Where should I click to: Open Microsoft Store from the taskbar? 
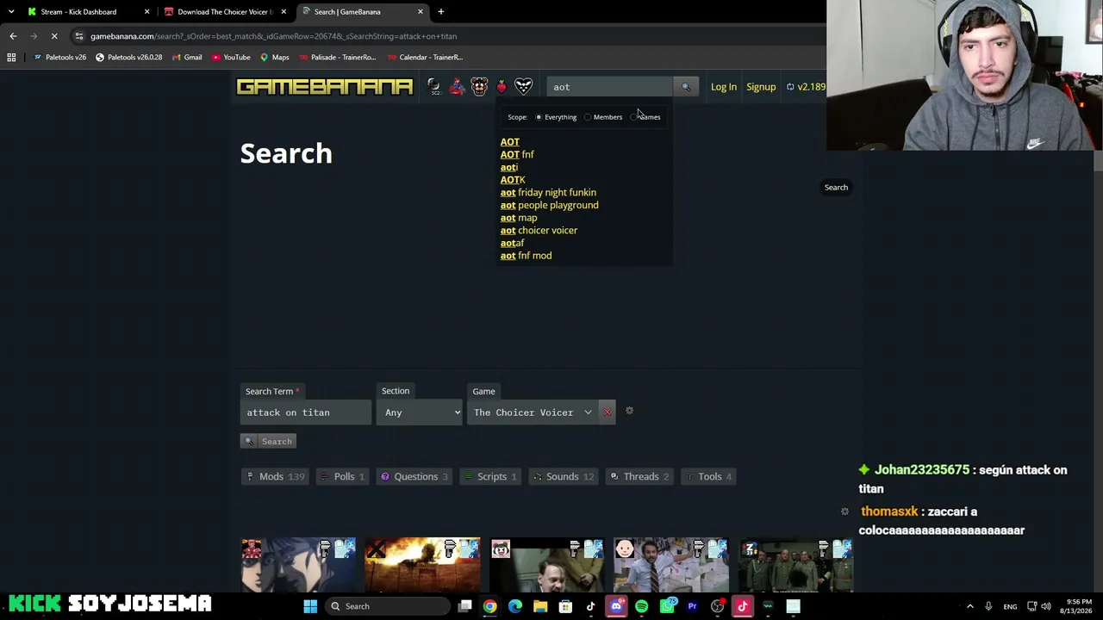point(565,606)
